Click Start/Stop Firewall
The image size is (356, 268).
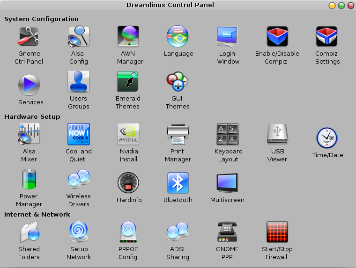(277, 232)
